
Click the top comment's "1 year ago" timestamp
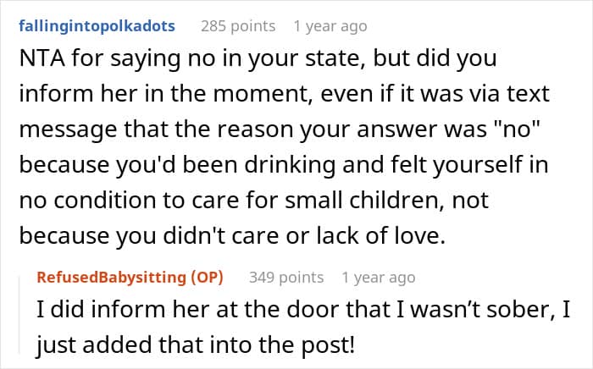point(330,25)
